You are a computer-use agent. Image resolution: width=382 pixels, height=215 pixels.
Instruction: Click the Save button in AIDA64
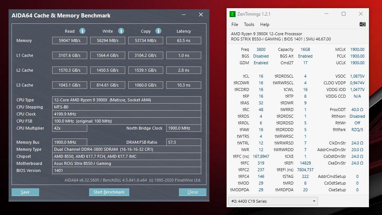coord(25,192)
